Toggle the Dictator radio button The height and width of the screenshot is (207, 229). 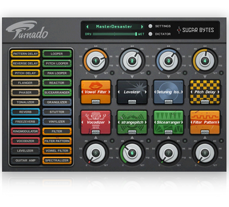150,34
